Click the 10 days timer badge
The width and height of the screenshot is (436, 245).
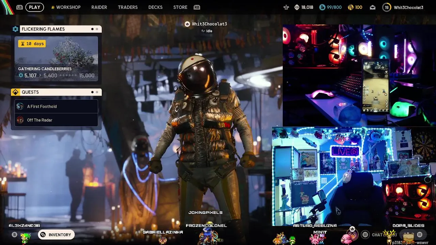32,44
